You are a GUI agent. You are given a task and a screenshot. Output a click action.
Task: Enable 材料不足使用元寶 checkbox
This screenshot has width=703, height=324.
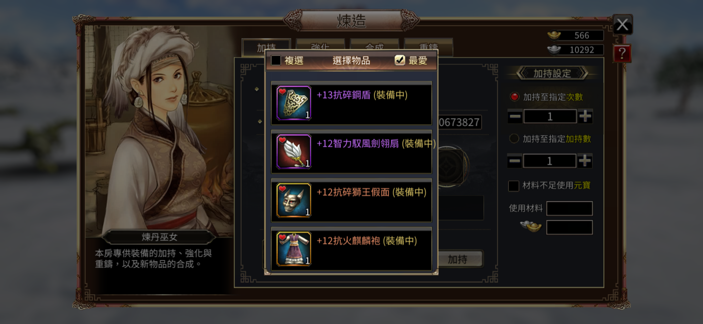click(x=514, y=186)
